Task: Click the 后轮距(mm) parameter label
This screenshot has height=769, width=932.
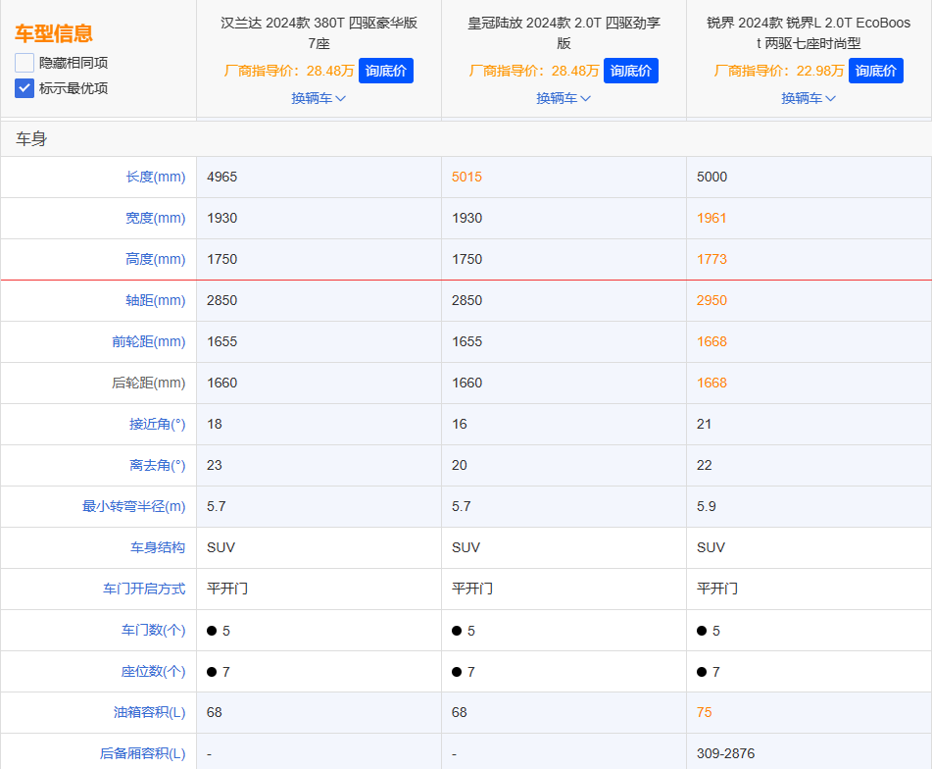Action: click(x=149, y=383)
